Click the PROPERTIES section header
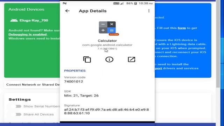Screen dimensions: 224x126 coord(75,71)
